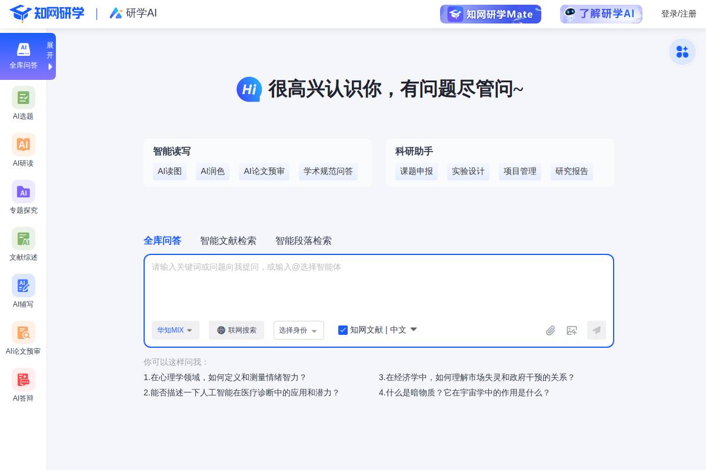The width and height of the screenshot is (706, 470).
Task: Click the 知网研学 logo
Action: click(47, 14)
